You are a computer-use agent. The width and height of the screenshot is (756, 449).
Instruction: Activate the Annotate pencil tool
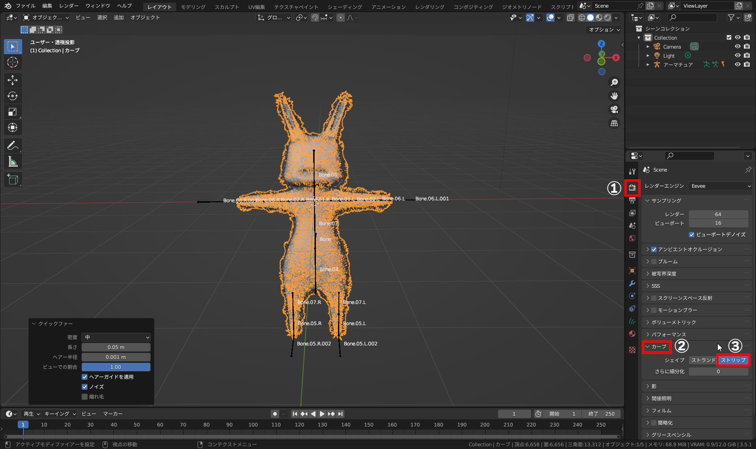[13, 145]
